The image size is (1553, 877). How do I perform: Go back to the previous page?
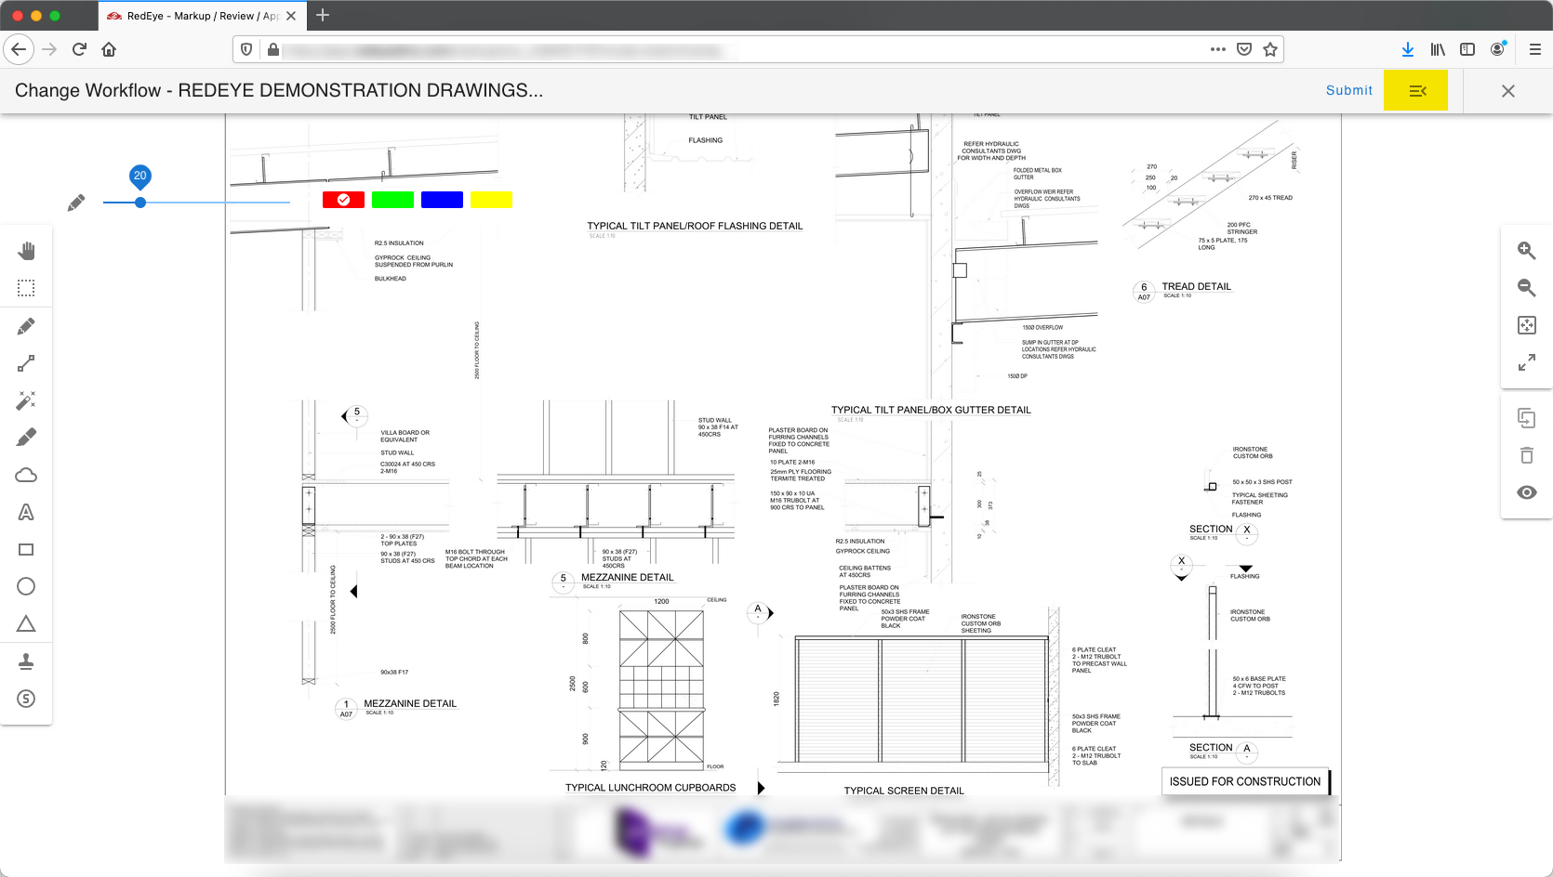(19, 49)
